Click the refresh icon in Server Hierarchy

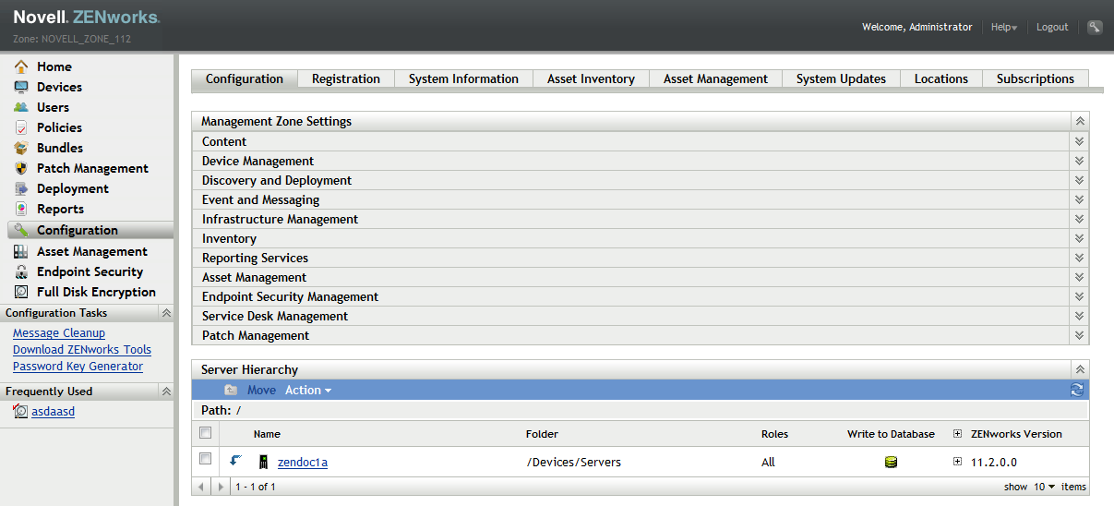click(1076, 391)
